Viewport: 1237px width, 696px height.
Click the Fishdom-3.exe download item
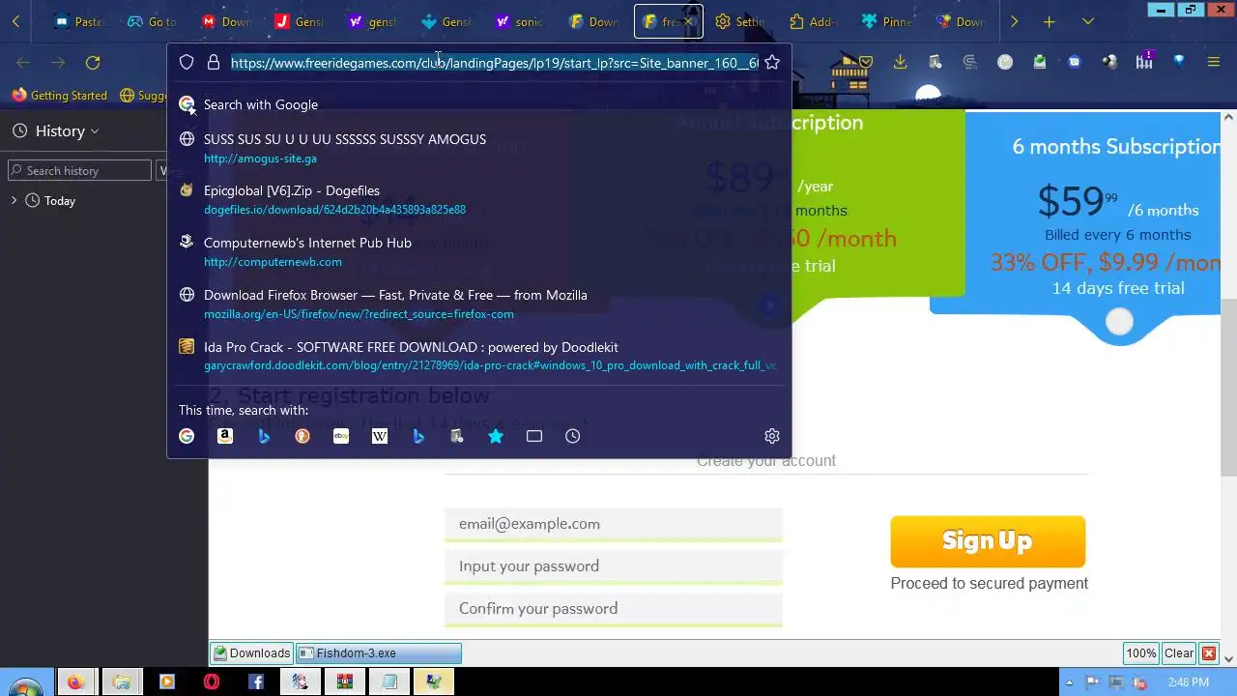(x=378, y=653)
